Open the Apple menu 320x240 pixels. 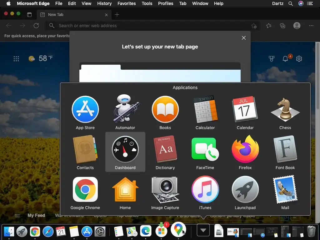point(8,3)
